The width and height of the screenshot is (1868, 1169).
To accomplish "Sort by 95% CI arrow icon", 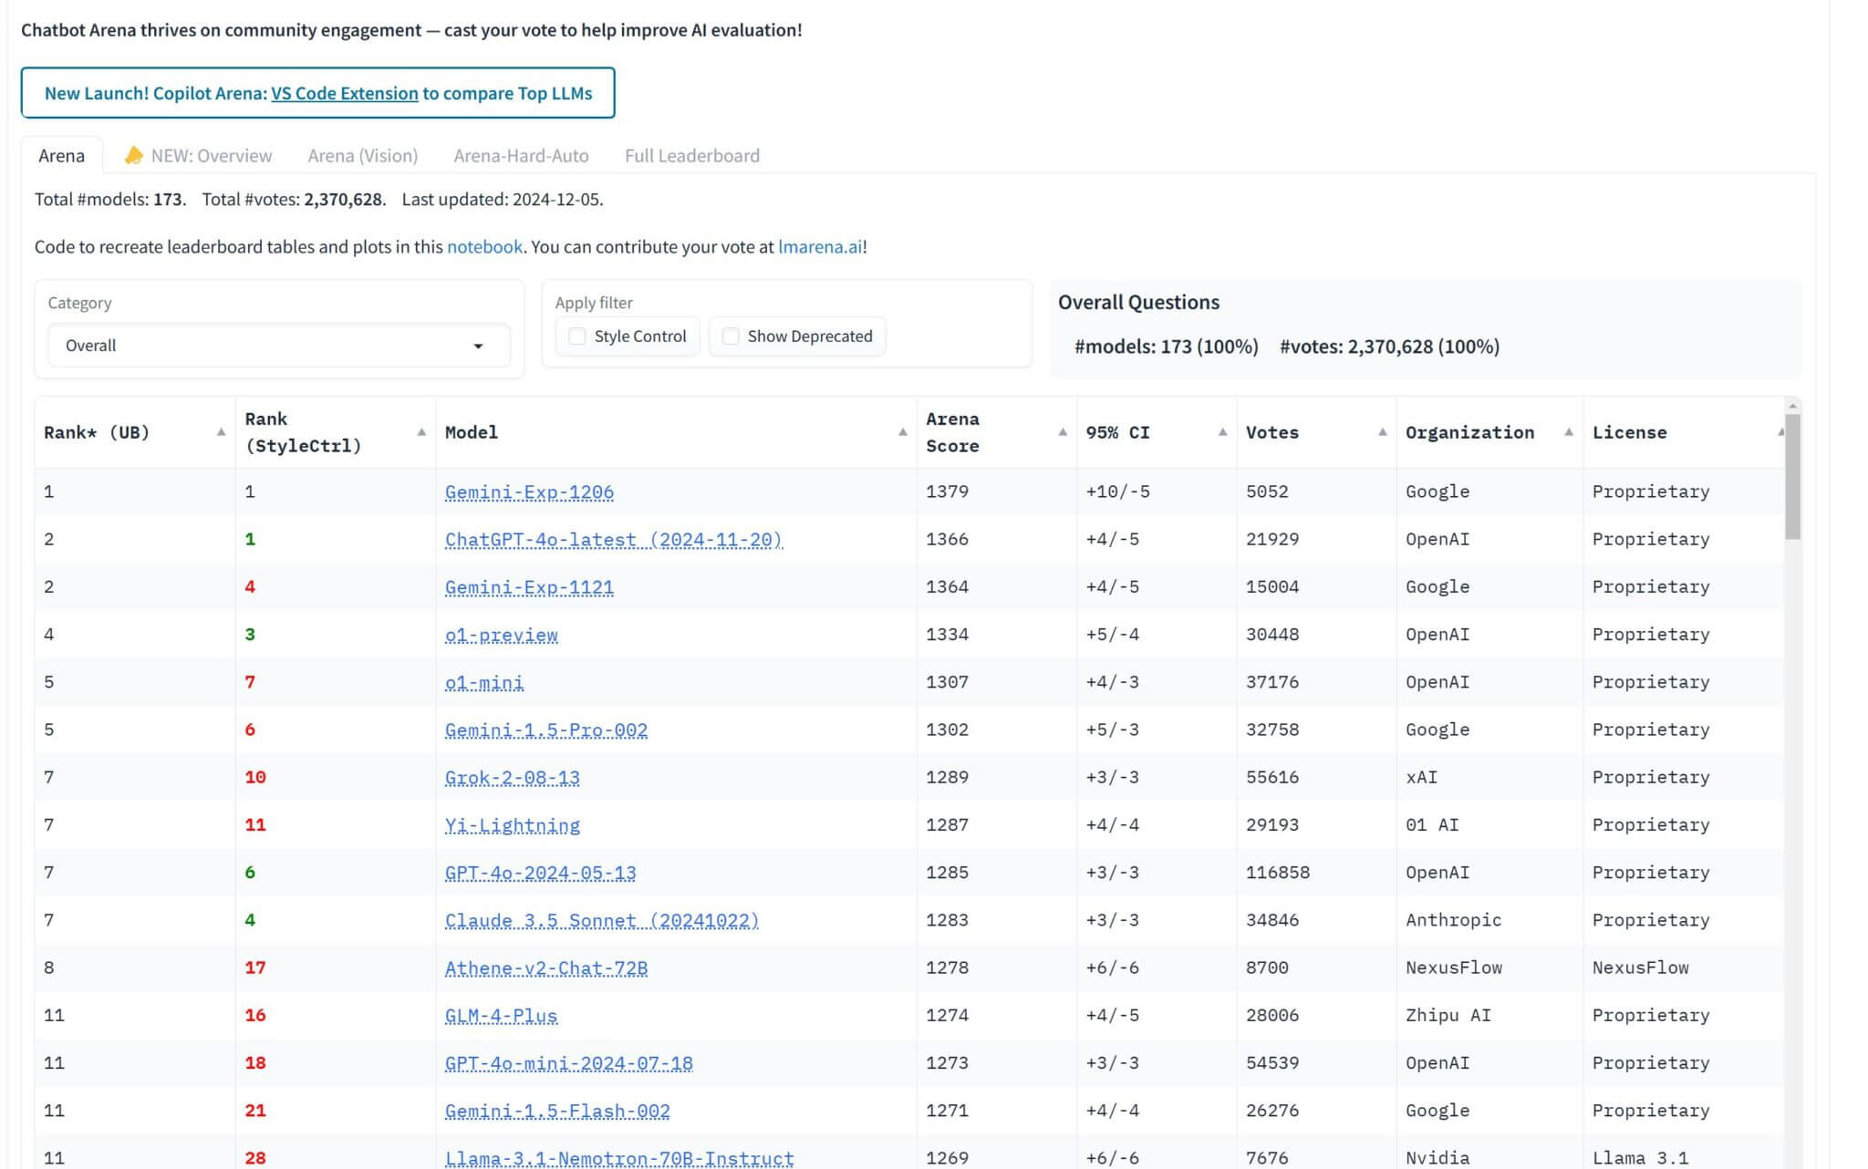I will coord(1222,432).
